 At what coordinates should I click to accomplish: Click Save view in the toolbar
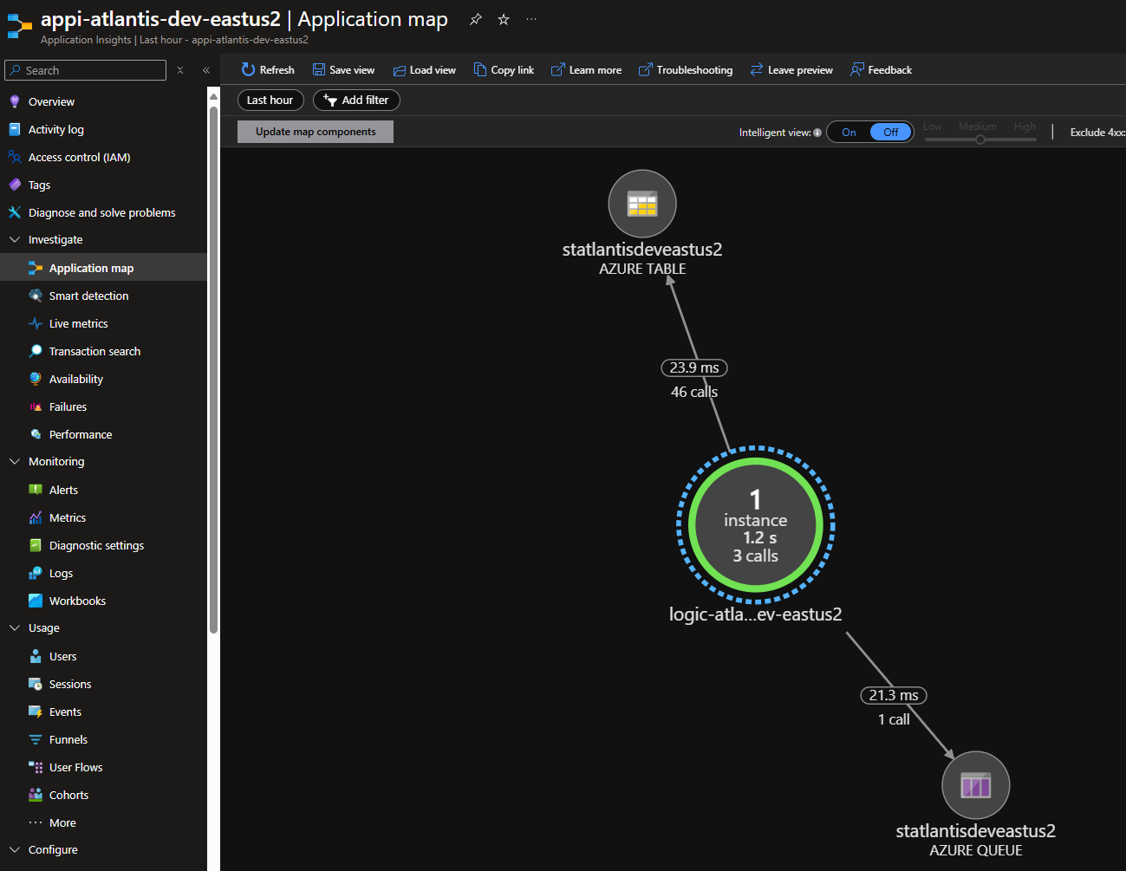[x=343, y=70]
